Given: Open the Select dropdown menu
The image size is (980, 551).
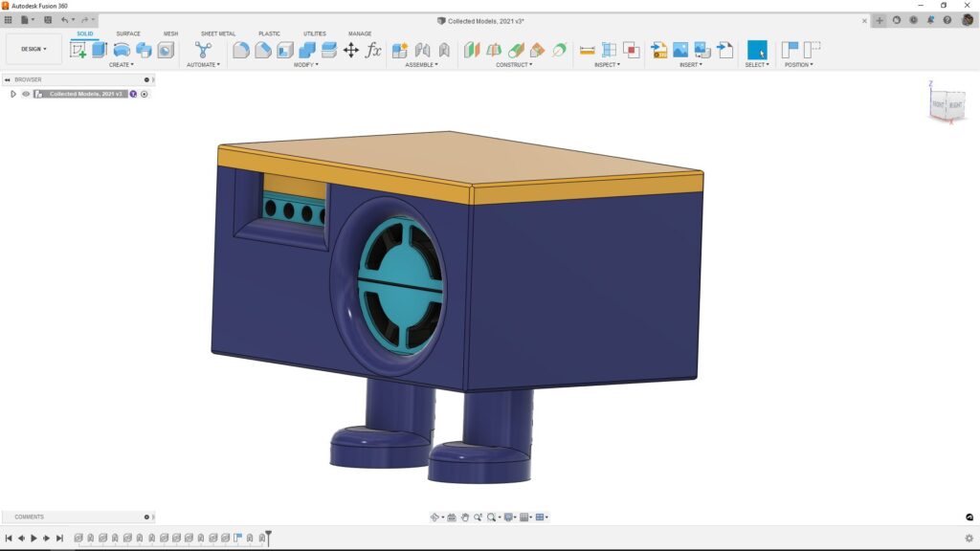Looking at the screenshot, I should pos(757,65).
